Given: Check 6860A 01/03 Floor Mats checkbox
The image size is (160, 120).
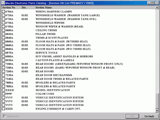Looking at the screenshot, I should [3, 41].
